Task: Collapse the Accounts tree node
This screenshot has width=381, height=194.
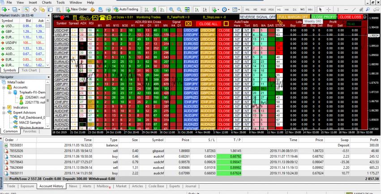Action: [4, 87]
